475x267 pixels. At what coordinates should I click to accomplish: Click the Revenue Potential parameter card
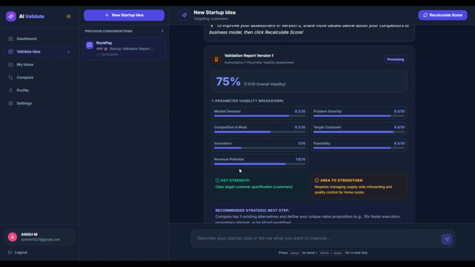click(260, 161)
